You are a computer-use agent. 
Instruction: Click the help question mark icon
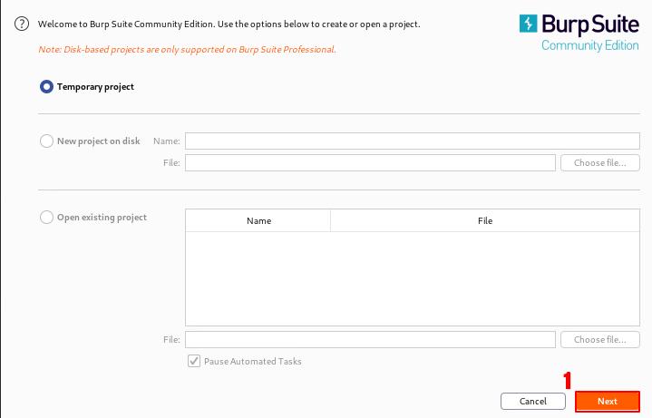coord(22,24)
